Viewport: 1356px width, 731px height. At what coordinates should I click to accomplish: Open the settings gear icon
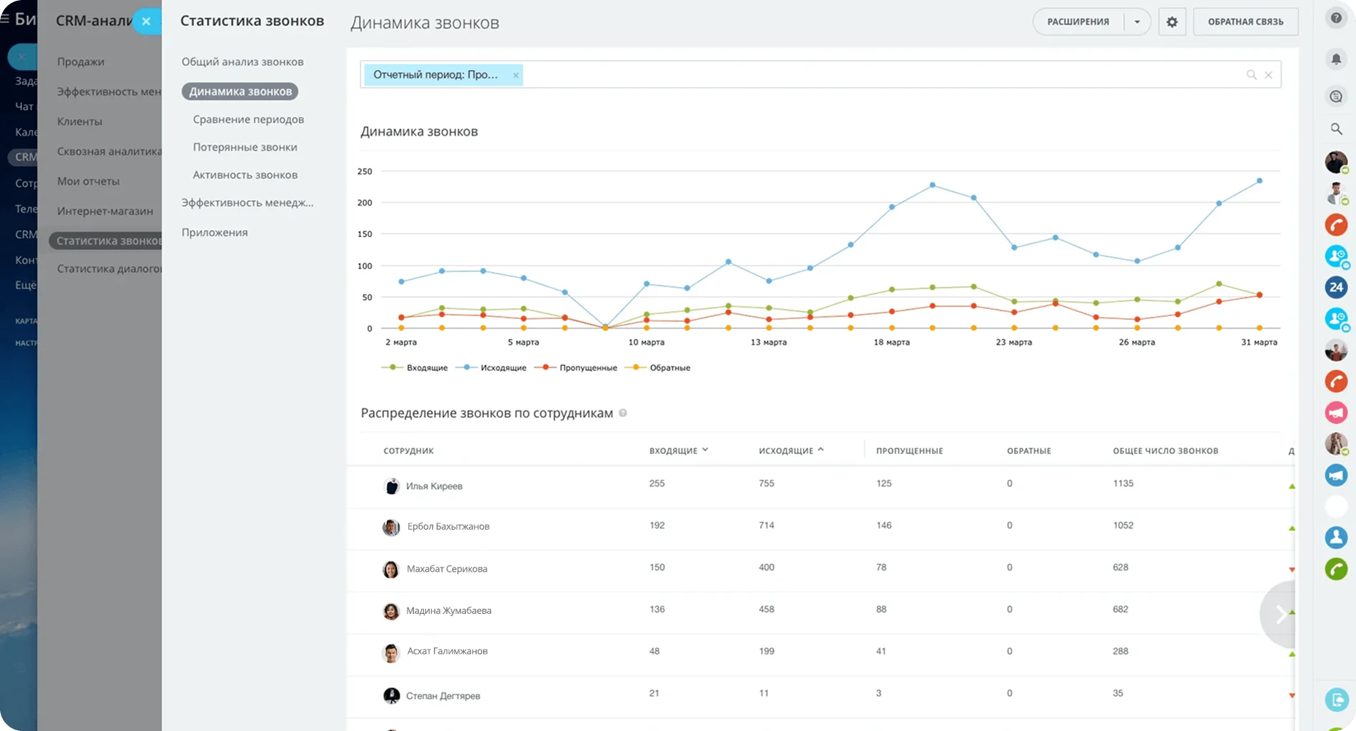(1172, 21)
